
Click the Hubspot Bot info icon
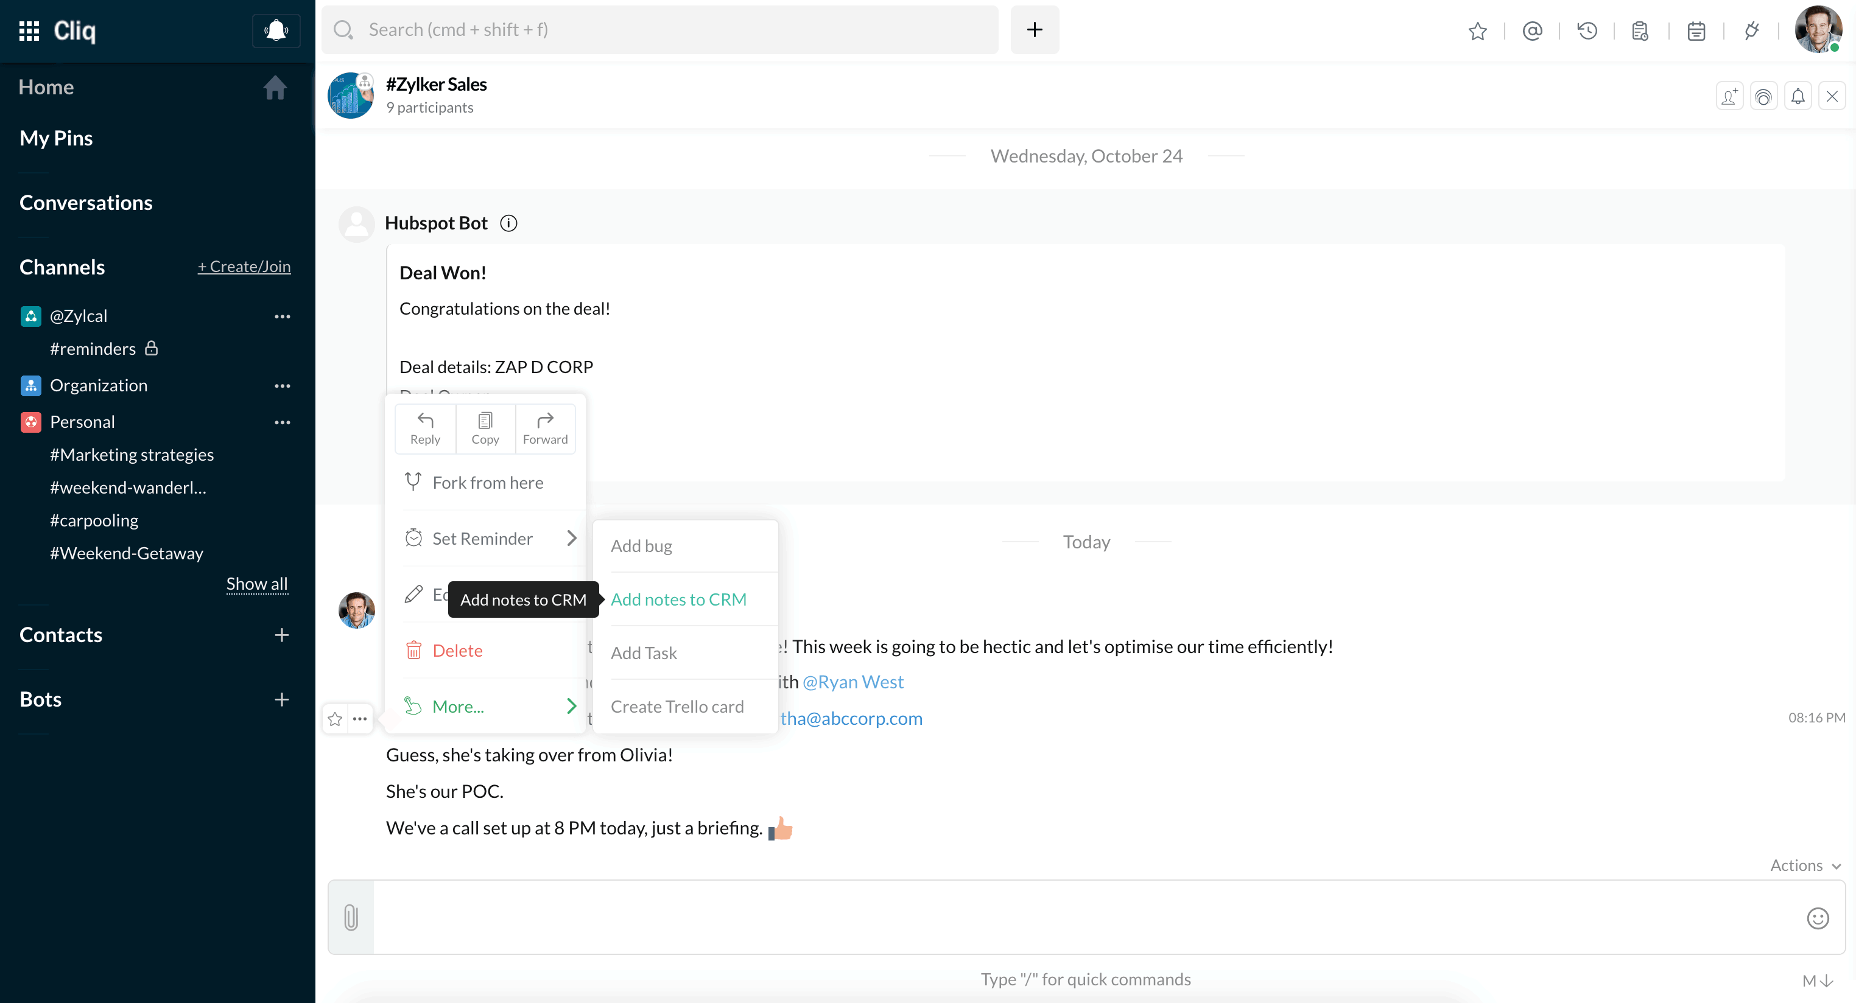tap(508, 223)
